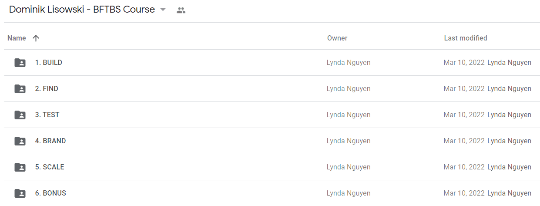Select the 3. TEST folder name
This screenshot has width=540, height=206.
tap(47, 115)
